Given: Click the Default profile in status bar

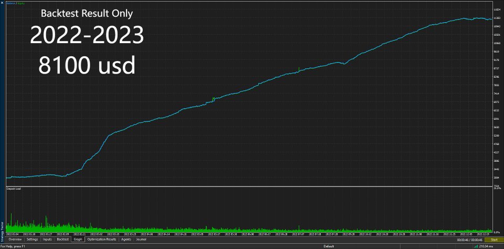Looking at the screenshot, I should (328, 246).
